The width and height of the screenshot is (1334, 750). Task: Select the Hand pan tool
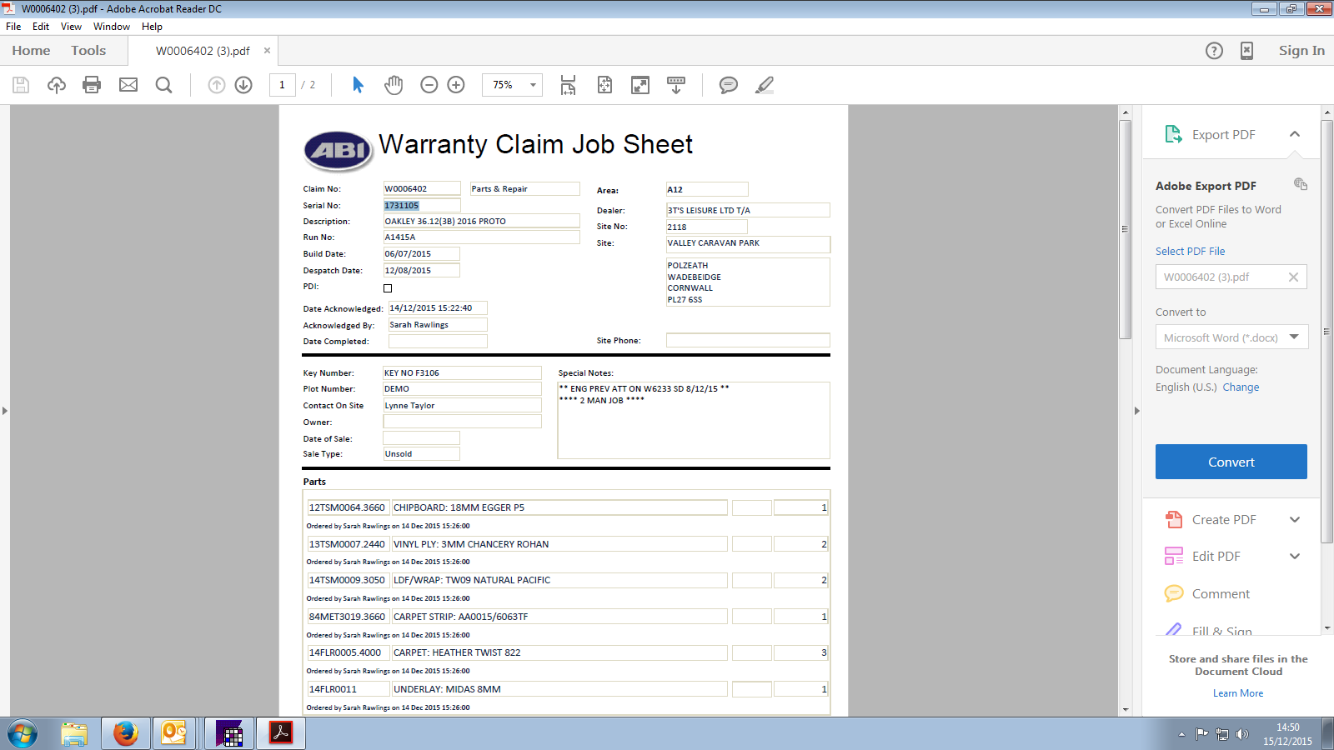click(x=394, y=85)
